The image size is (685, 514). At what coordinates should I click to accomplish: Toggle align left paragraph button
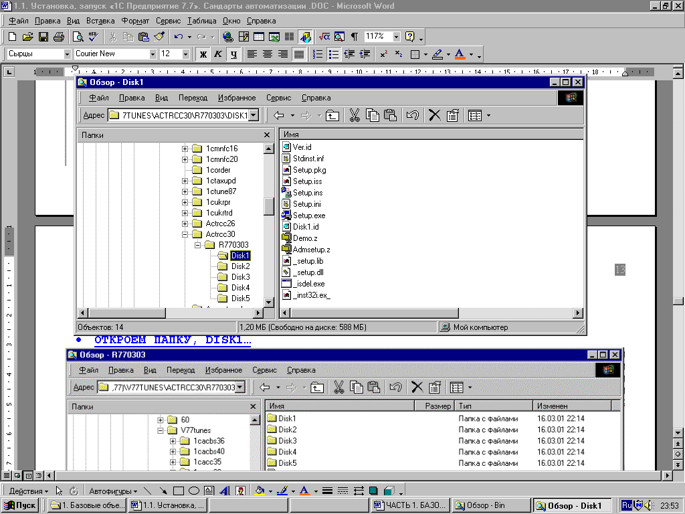tap(252, 54)
